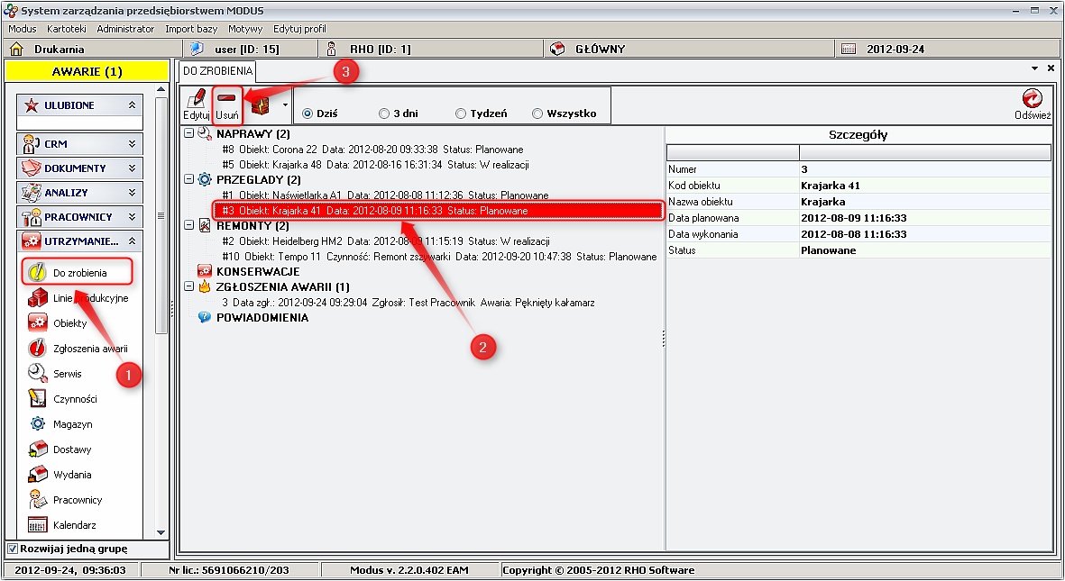Open Dostawy in the sidebar
1065x581 pixels.
(60, 449)
